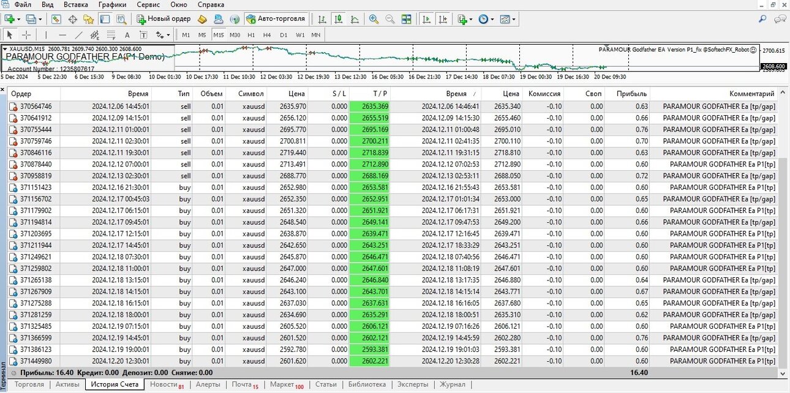Open the Signals cloud icon
Screen dimensions: 790x393
click(219, 19)
